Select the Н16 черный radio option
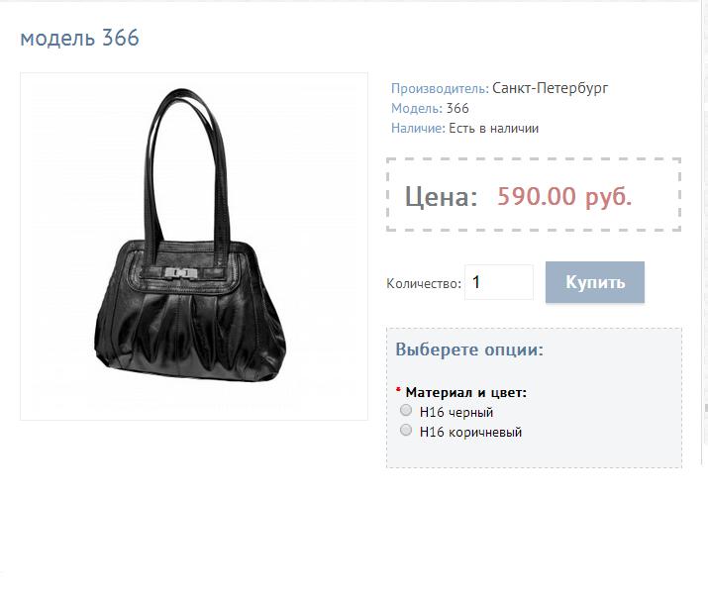 click(x=406, y=410)
